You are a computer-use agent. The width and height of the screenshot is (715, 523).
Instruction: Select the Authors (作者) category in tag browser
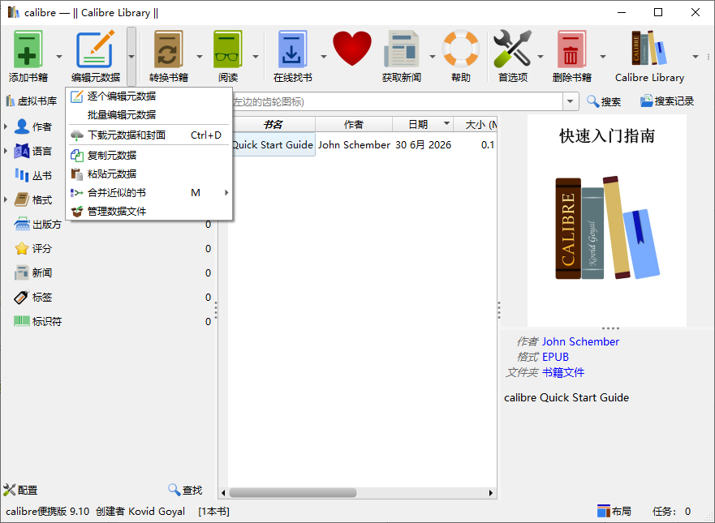[32, 126]
